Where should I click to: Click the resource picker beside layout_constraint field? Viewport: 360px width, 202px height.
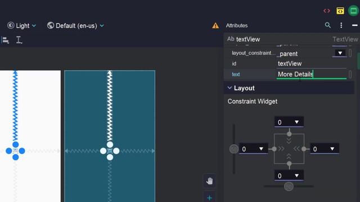(x=350, y=53)
